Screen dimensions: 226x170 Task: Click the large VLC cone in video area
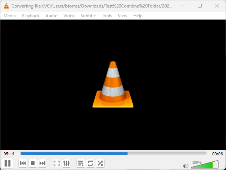point(113,85)
